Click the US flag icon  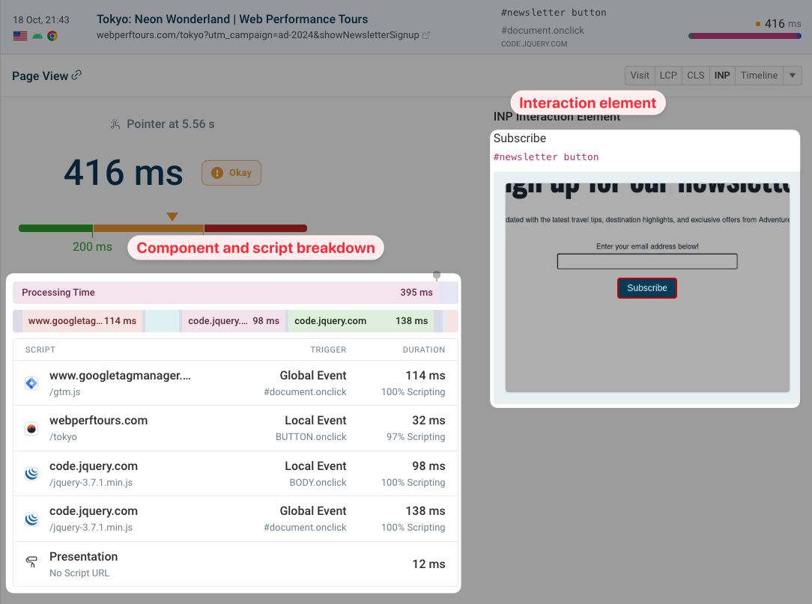20,35
